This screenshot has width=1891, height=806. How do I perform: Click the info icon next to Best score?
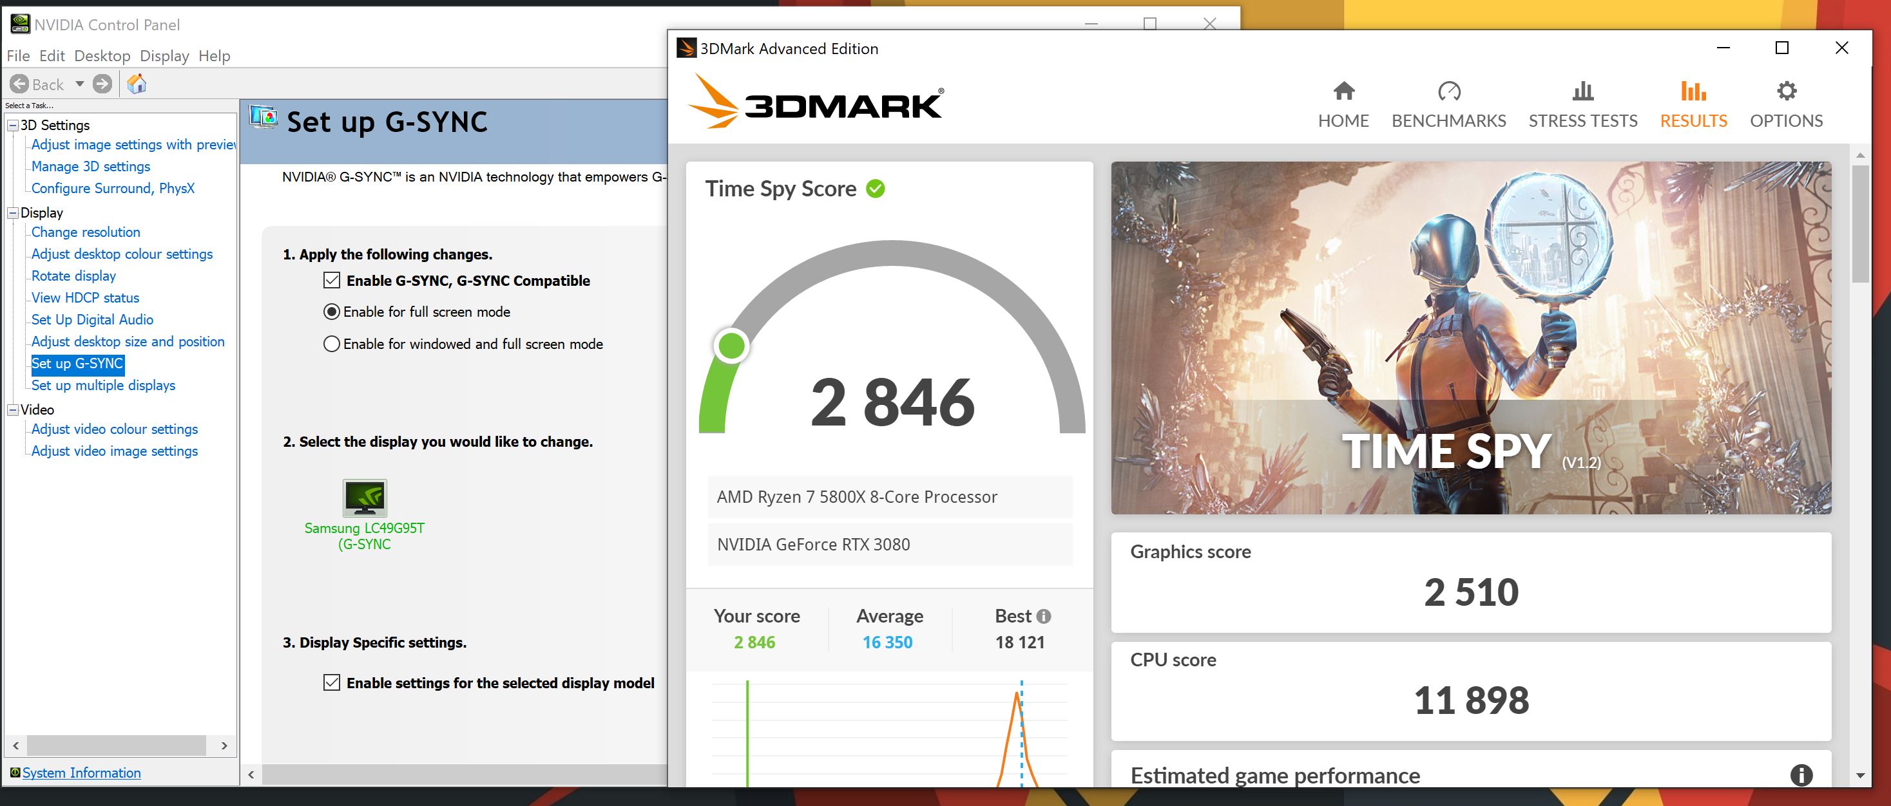[x=1044, y=617]
